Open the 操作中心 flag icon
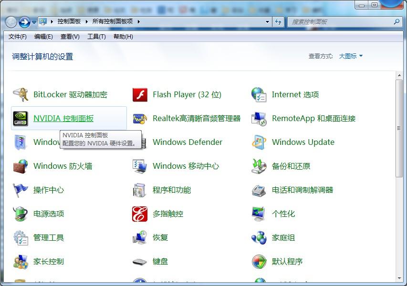407x286 pixels. pyautogui.click(x=21, y=190)
